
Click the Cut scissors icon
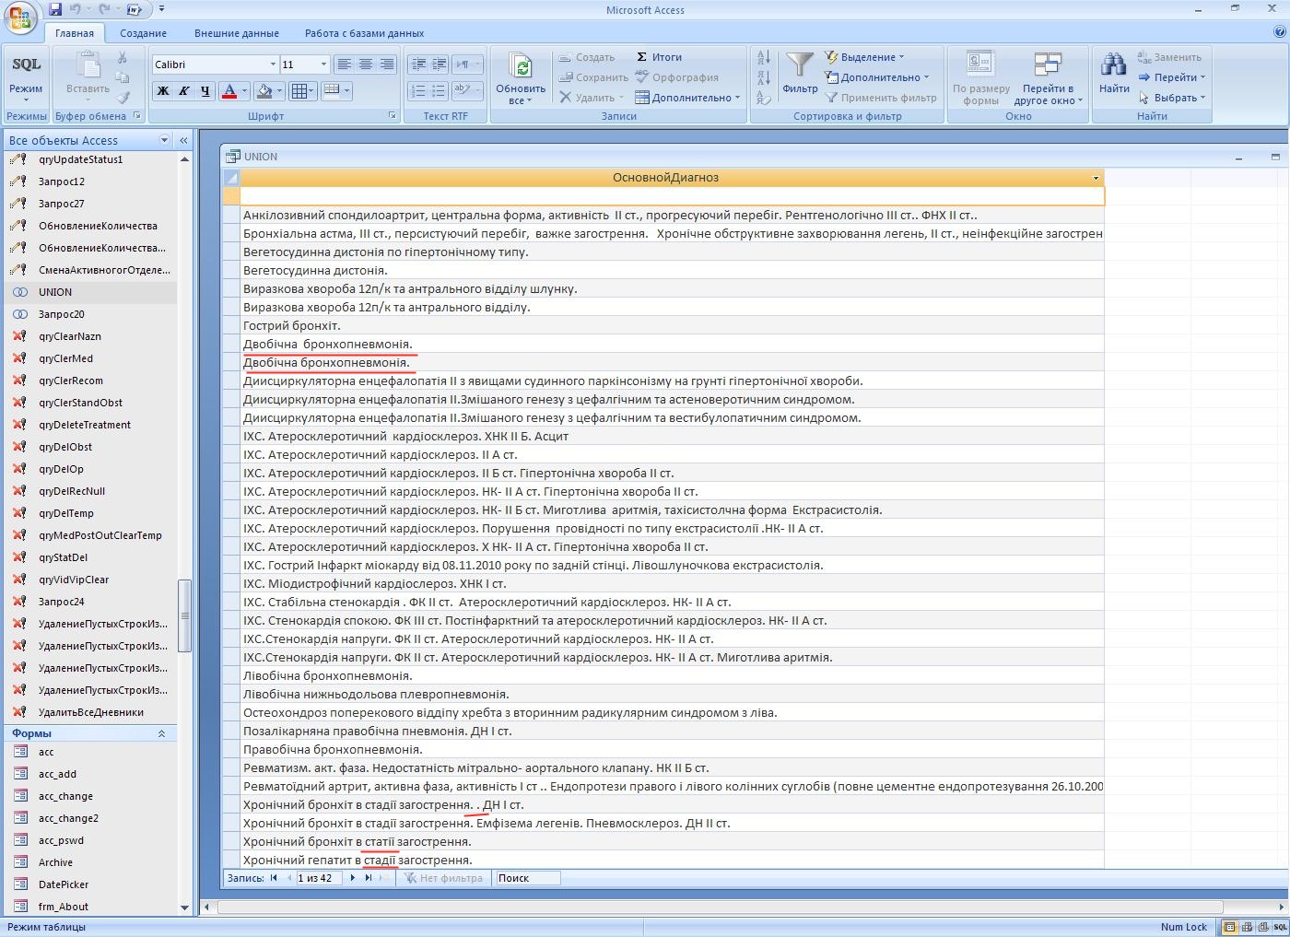(122, 58)
